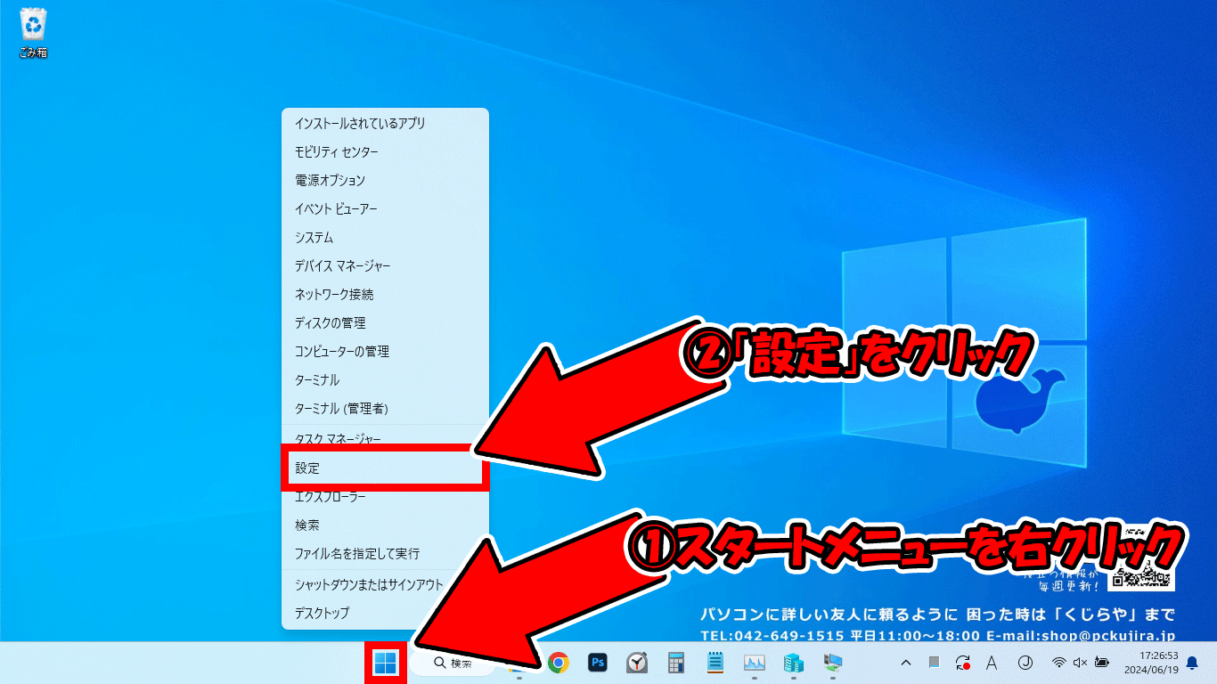The image size is (1217, 684).
Task: Open the performance monitor taskbar icon
Action: pyautogui.click(x=753, y=663)
